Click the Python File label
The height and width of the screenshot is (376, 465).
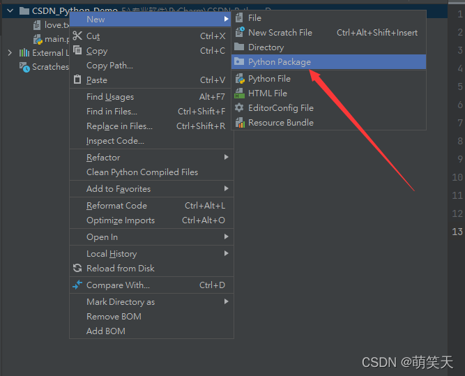coord(269,79)
